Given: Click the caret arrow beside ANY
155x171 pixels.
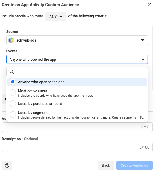Looking at the screenshot, I should [x=61, y=17].
